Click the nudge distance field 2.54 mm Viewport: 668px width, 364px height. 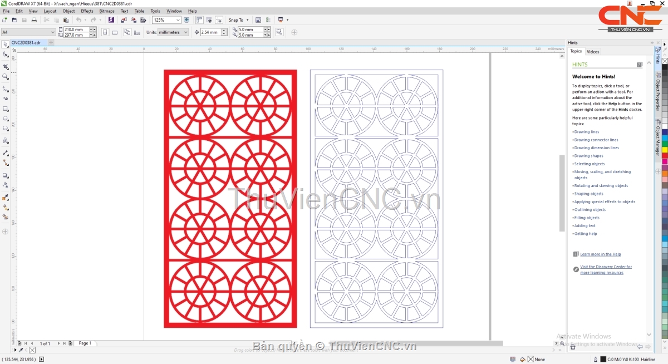coord(211,32)
